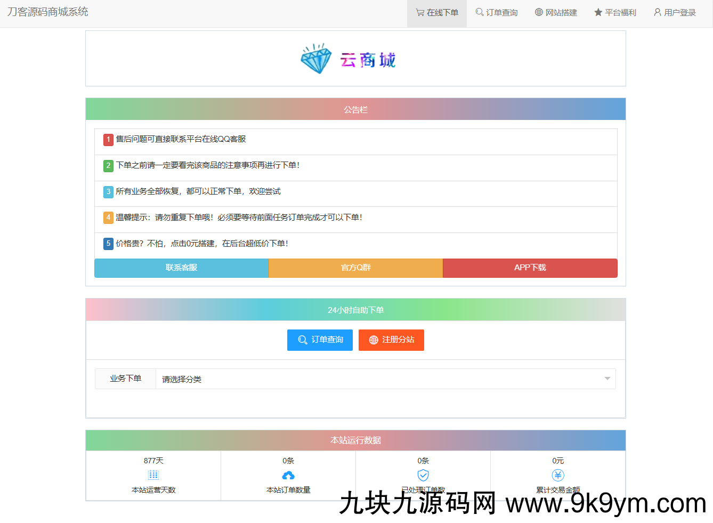Open the 订单查询 menu item in top navigation

coord(496,12)
